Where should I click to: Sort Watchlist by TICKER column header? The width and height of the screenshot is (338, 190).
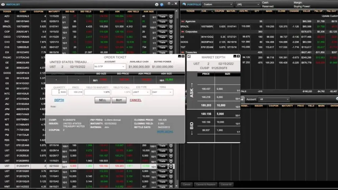[7, 11]
